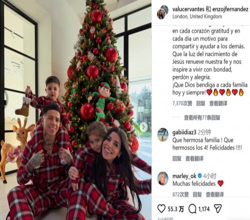Open comments via speech bubble icon

click(x=192, y=209)
